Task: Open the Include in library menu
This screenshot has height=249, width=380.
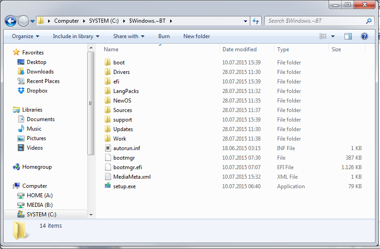Action: (76, 36)
